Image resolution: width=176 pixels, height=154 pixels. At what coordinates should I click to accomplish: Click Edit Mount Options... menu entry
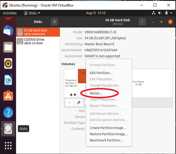point(106,113)
